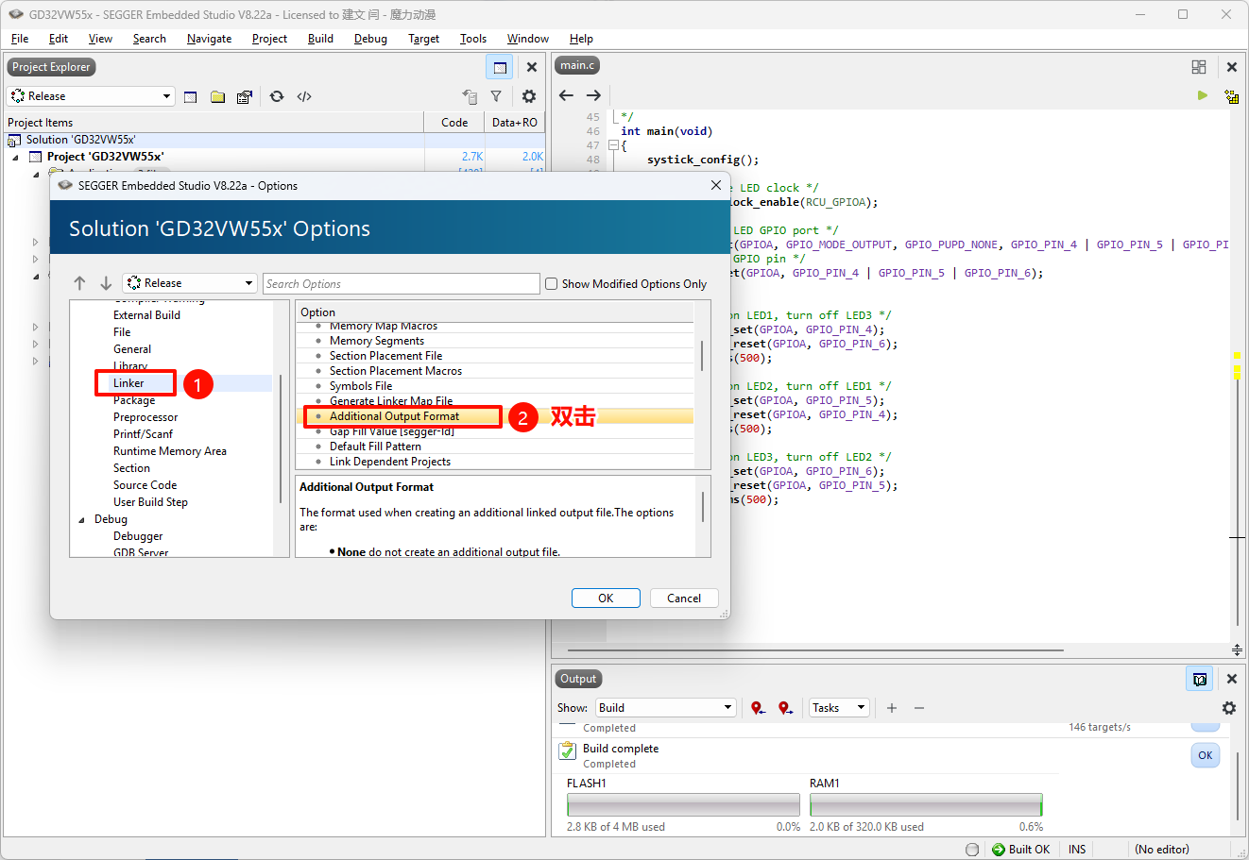Collapse the Debug tree node in options

pyautogui.click(x=82, y=519)
